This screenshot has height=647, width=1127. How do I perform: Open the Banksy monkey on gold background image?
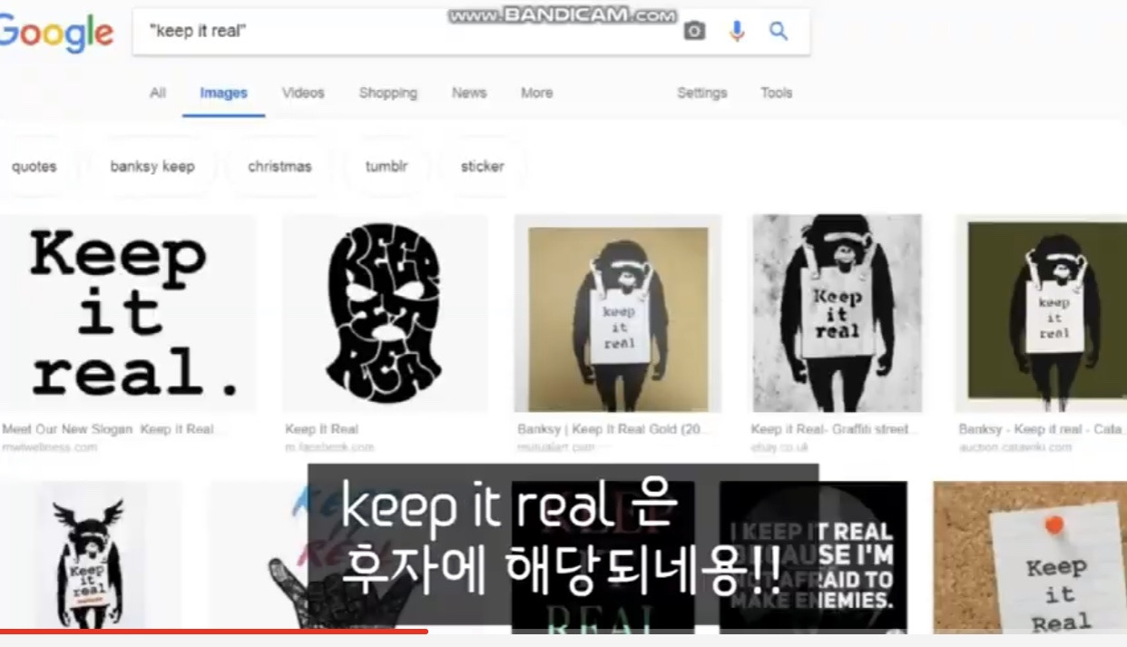pos(618,313)
